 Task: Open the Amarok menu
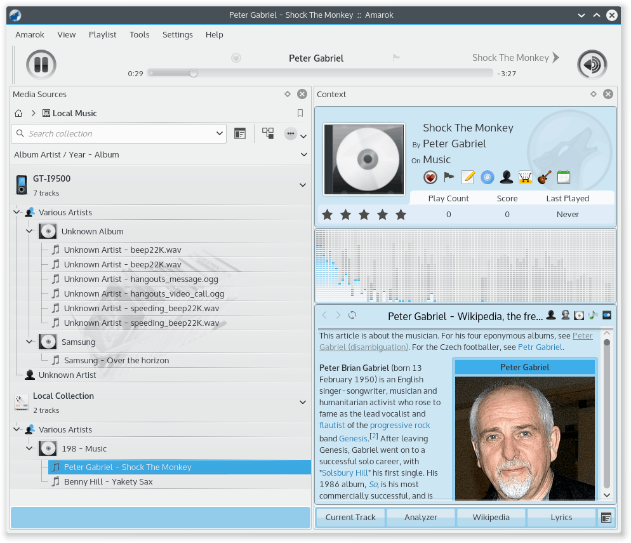tap(30, 35)
